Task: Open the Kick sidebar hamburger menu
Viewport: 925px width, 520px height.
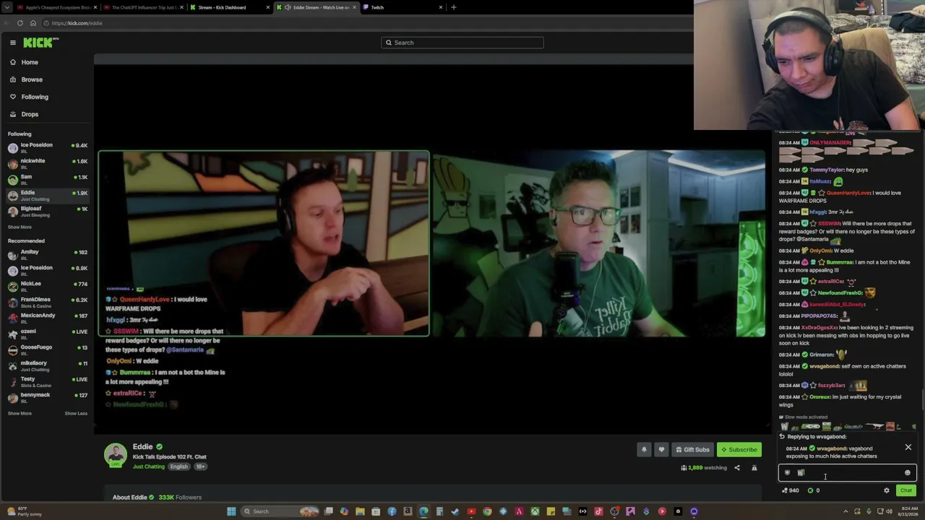Action: [x=13, y=43]
